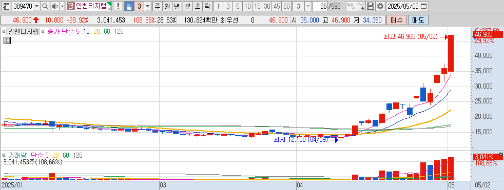Screen dimensions: 504x190
Task: Click the volume value 3,041,453 in quote bar
Action: tap(111, 20)
